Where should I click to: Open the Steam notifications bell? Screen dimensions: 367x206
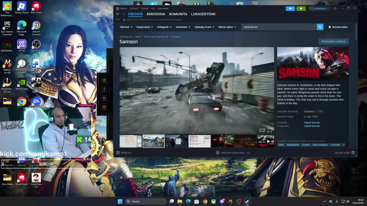[301, 9]
